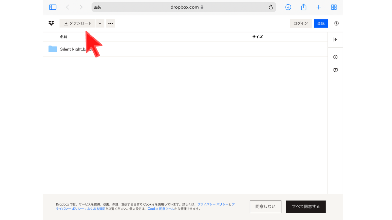
Task: Click the blue 登録 button
Action: point(321,23)
